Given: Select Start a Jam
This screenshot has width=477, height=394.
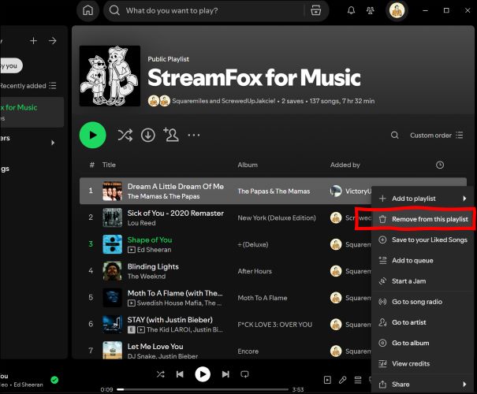Looking at the screenshot, I should [423, 281].
